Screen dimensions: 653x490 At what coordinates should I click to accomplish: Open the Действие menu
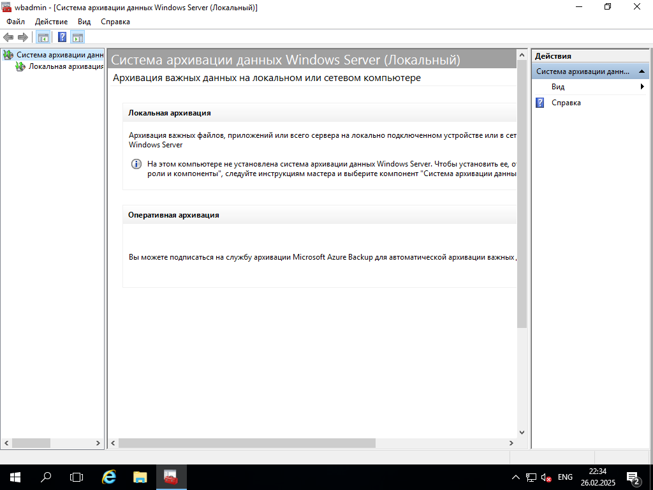(51, 22)
